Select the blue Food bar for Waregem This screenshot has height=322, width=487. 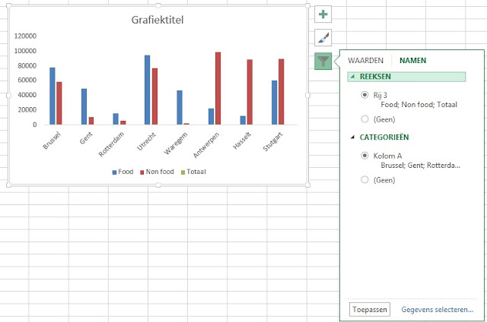pos(180,108)
